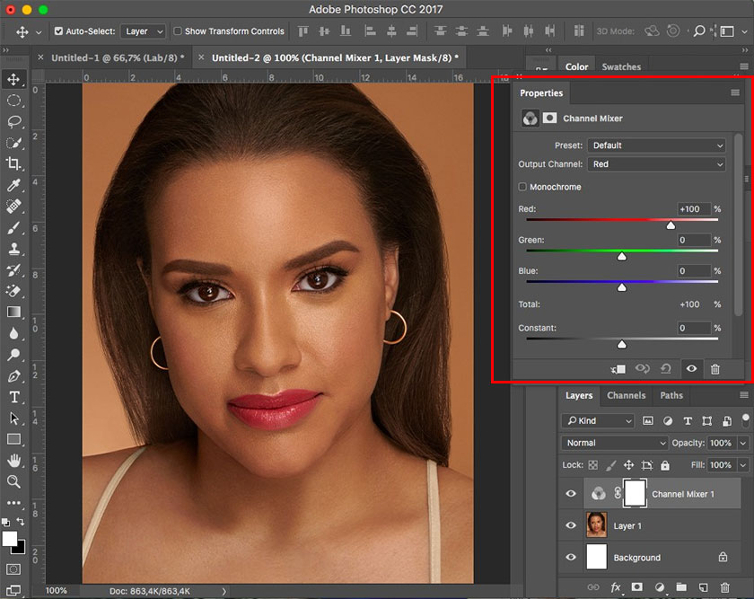Screen dimensions: 754x599
Task: Open the Output Channel dropdown
Action: click(657, 164)
